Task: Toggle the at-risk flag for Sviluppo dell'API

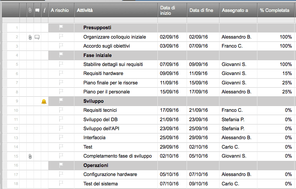Action: 61,128
